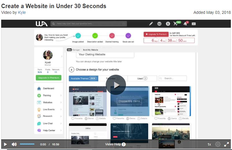Image resolution: width=232 pixels, height=150 pixels.
Task: Expand the Help Center chevron arrow
Action: 61,130
